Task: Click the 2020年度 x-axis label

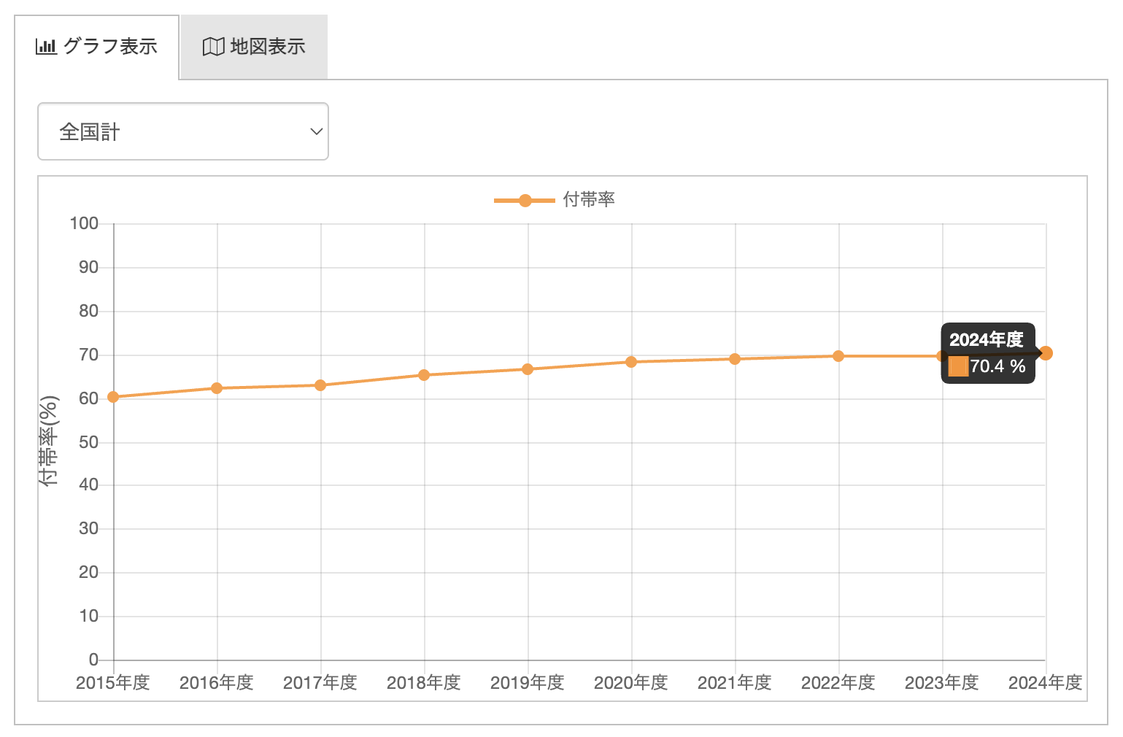Action: (x=631, y=682)
